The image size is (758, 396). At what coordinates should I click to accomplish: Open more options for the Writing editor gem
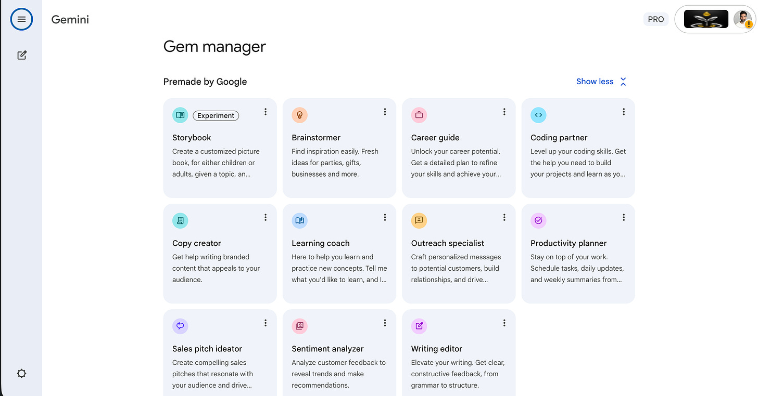pos(504,323)
